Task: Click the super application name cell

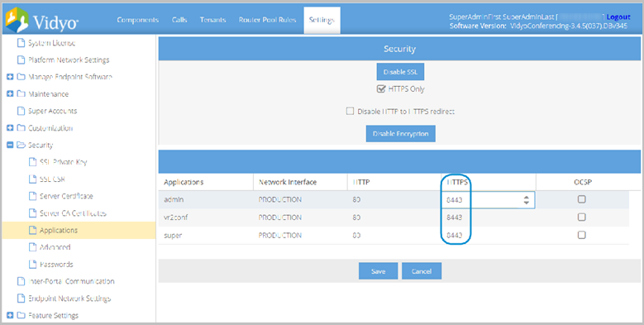Action: tap(206, 236)
